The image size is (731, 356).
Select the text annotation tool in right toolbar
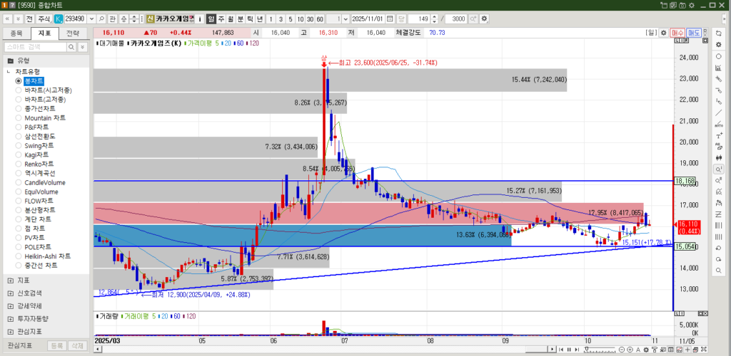coord(720,135)
